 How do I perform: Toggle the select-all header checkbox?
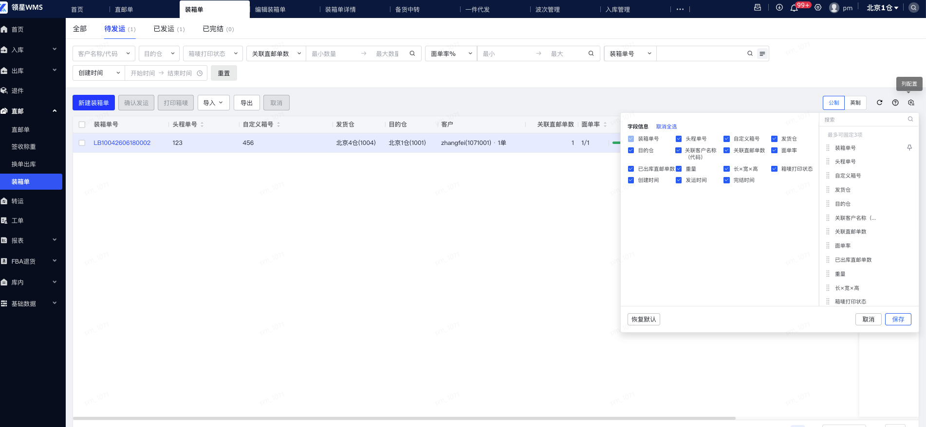pyautogui.click(x=82, y=125)
